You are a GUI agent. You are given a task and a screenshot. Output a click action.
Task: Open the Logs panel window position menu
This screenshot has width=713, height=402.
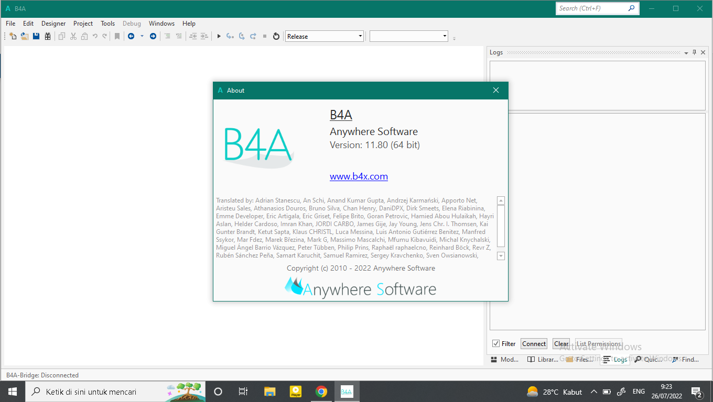click(x=686, y=53)
